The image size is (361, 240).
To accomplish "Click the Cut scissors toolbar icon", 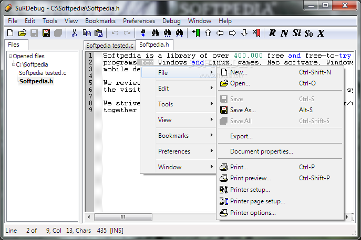I will pos(74,33).
